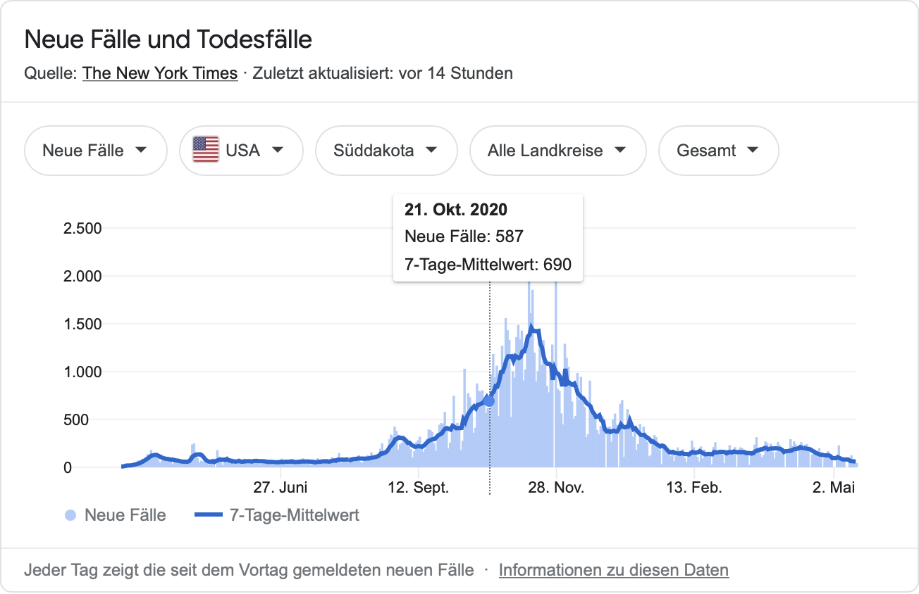Click the 7-Tage-Mittelwert legend line
919x594 pixels.
pos(209,515)
